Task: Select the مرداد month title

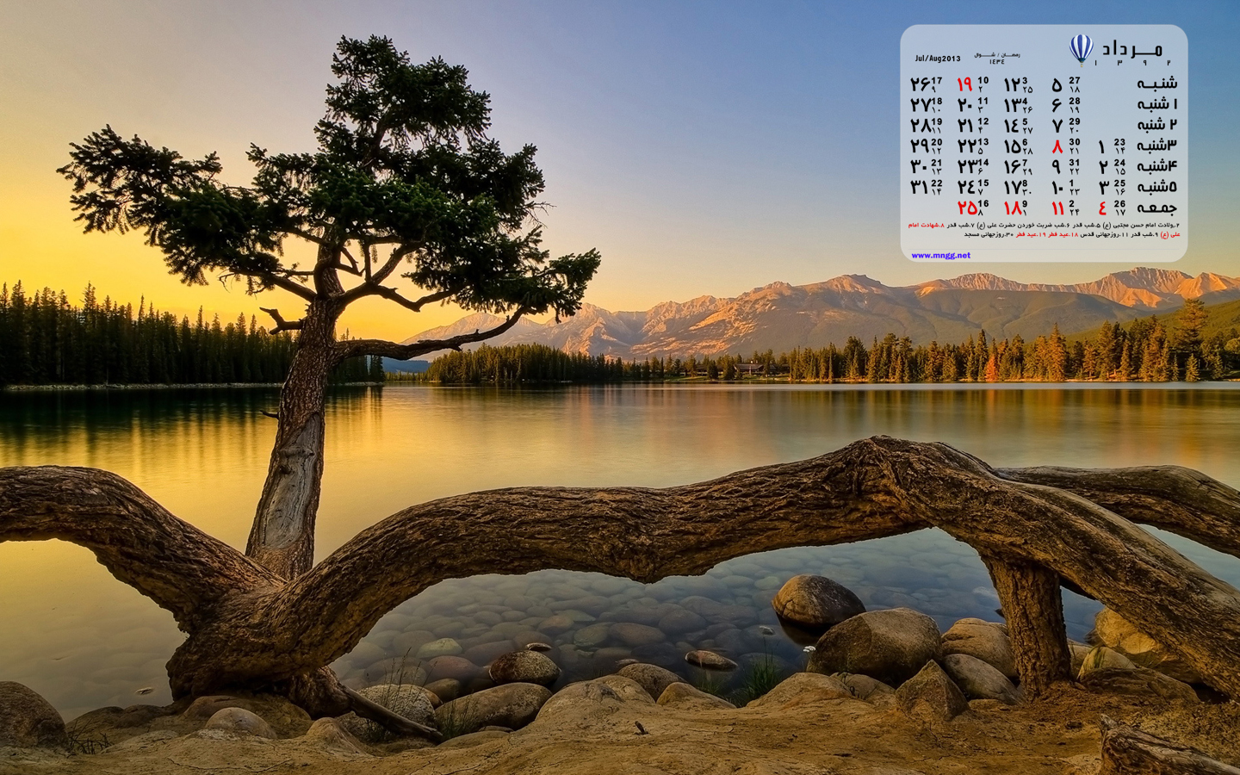Action: pos(1133,47)
